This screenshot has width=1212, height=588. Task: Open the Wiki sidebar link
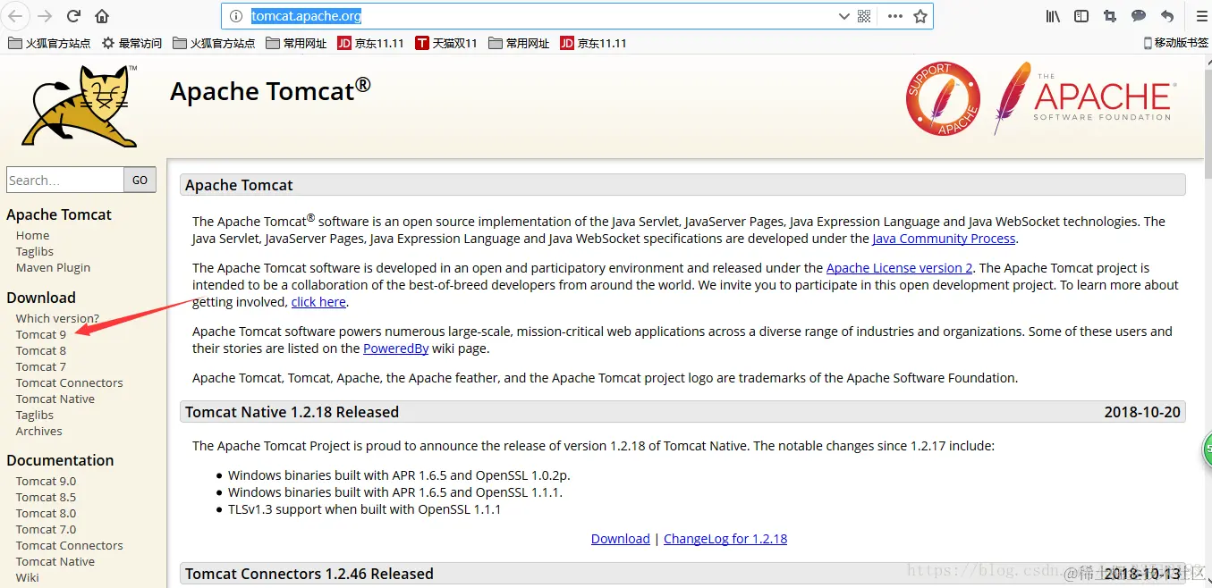[28, 577]
